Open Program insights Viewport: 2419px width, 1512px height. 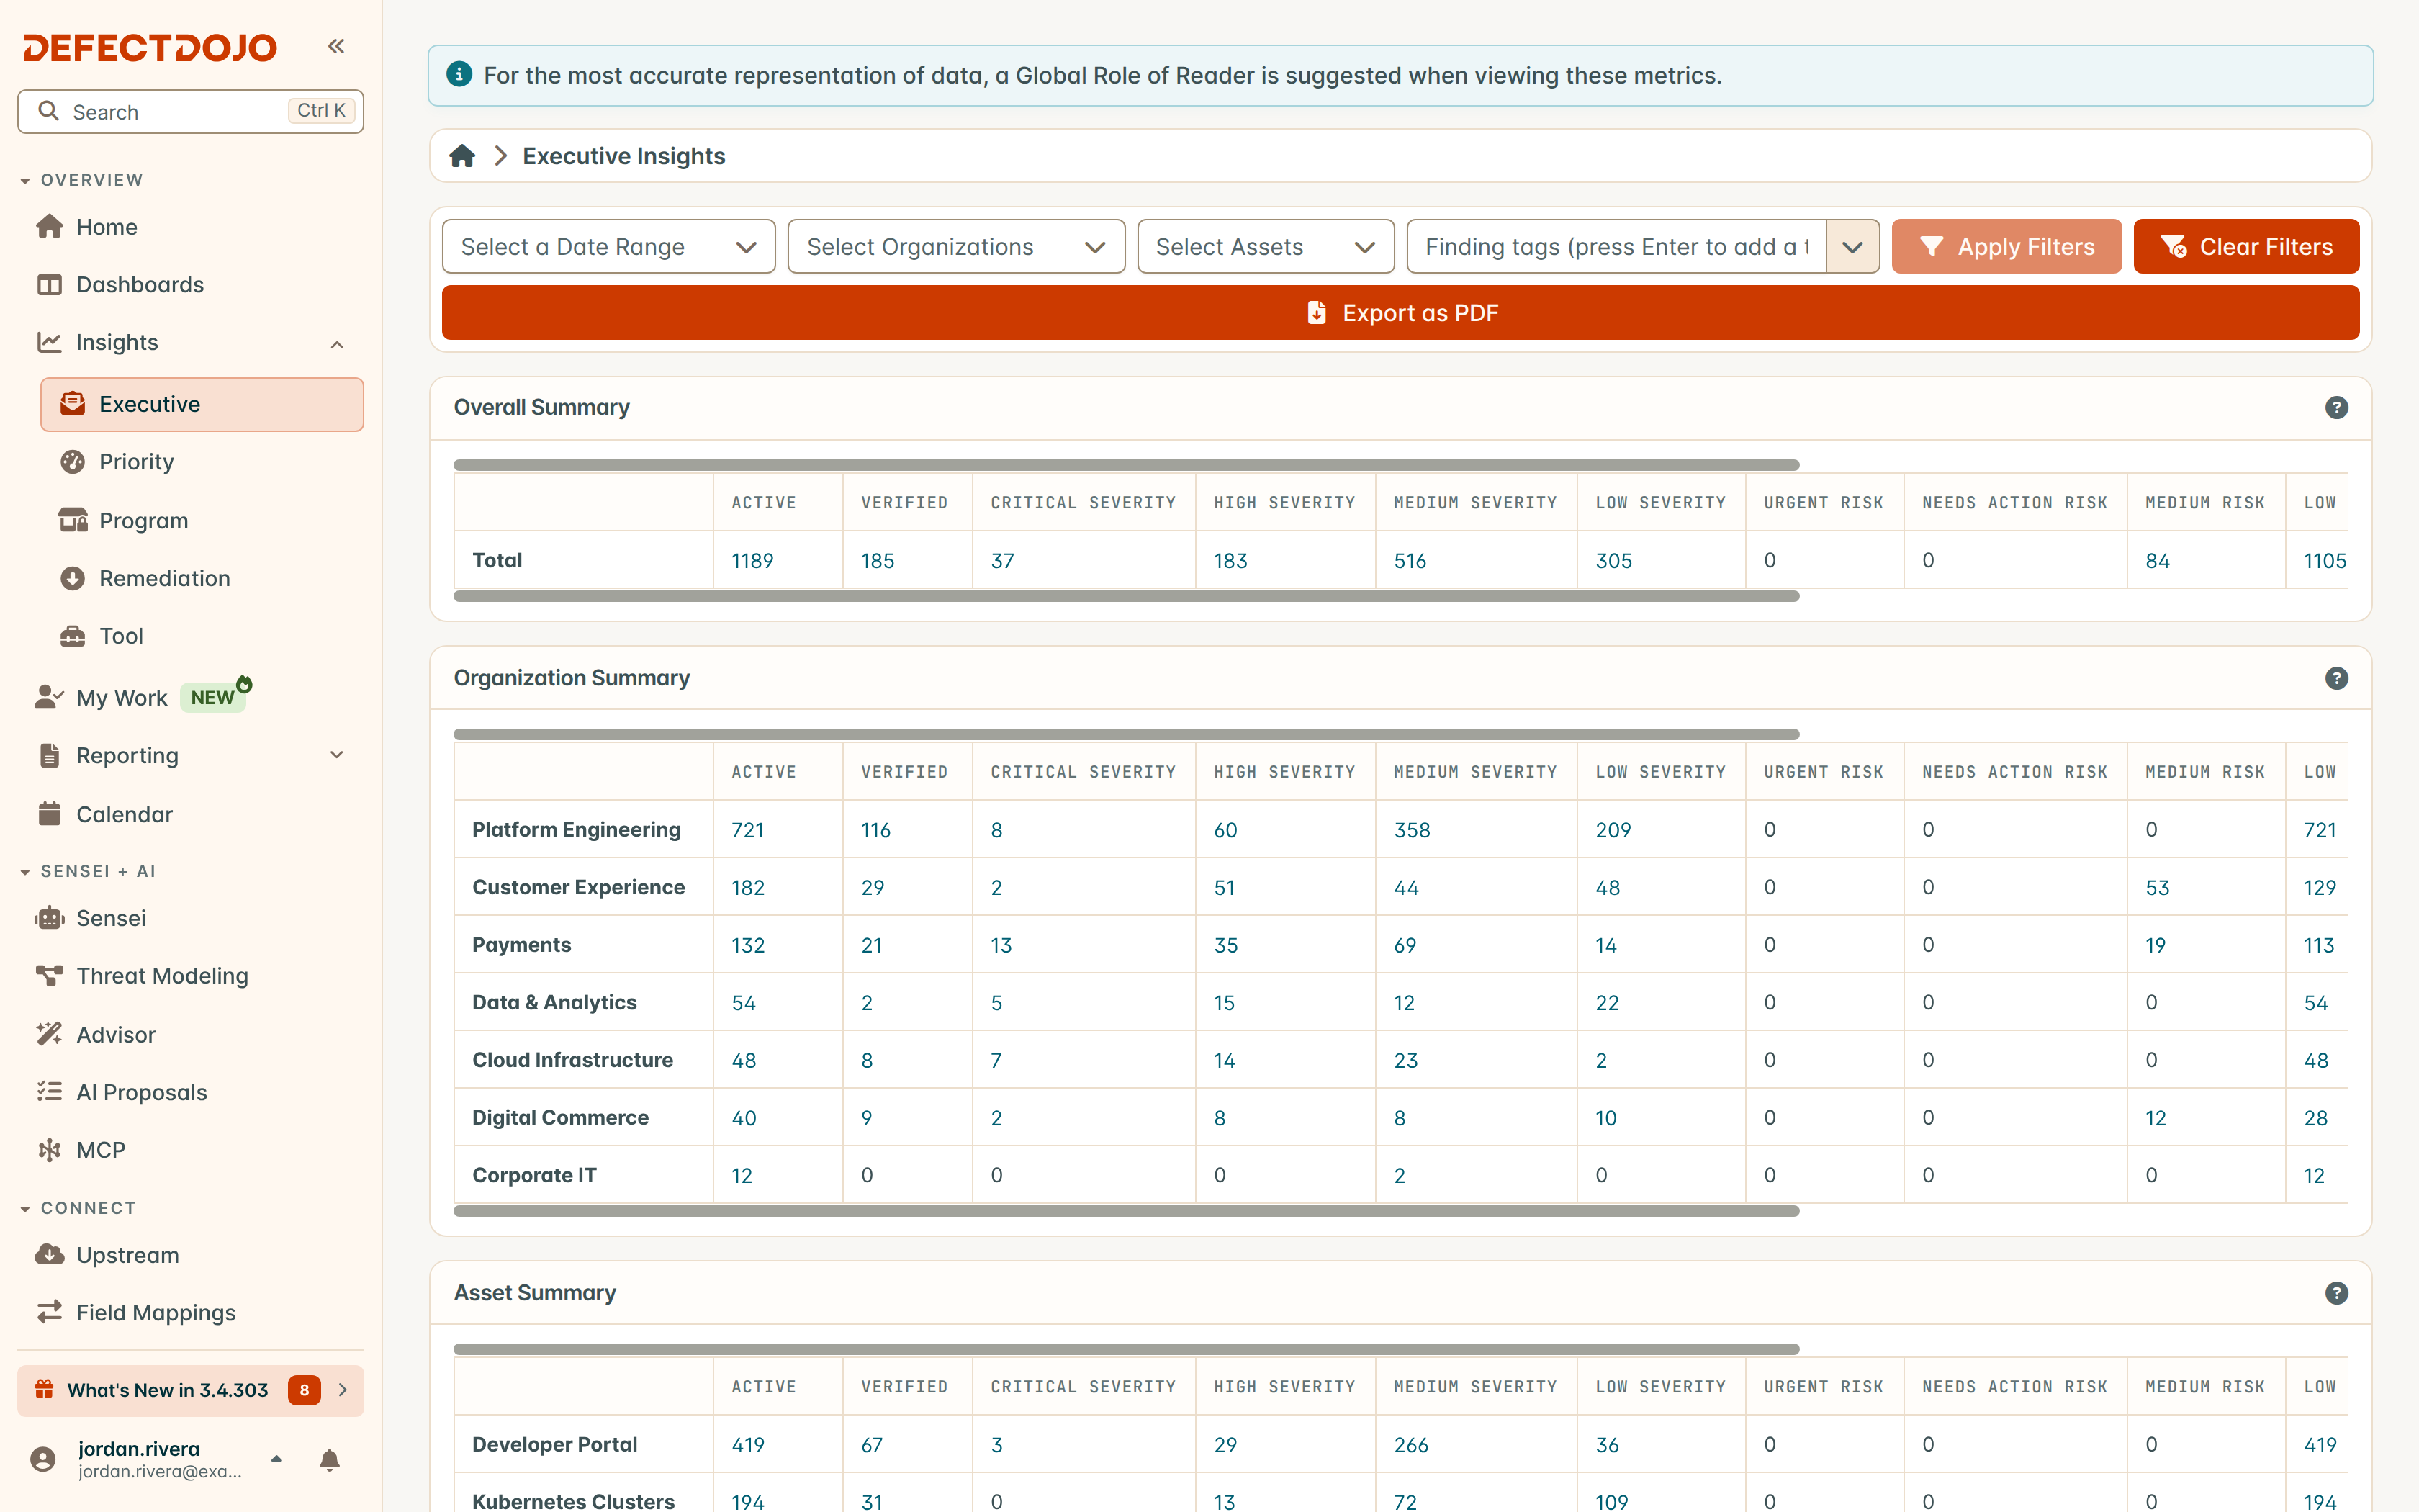[202, 520]
